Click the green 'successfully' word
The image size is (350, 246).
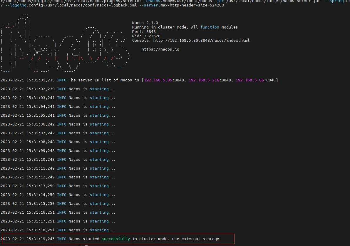click(x=115, y=239)
